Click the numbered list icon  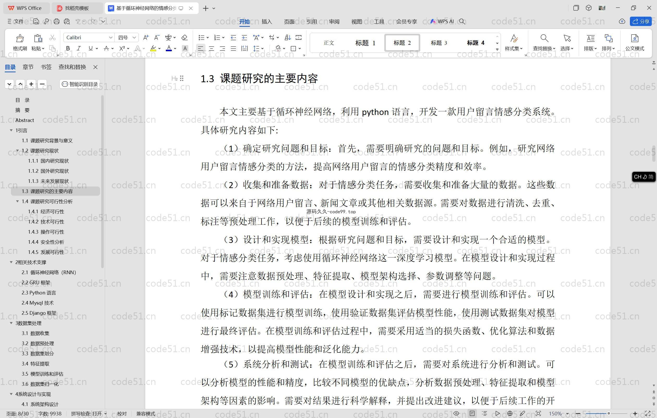[217, 37]
